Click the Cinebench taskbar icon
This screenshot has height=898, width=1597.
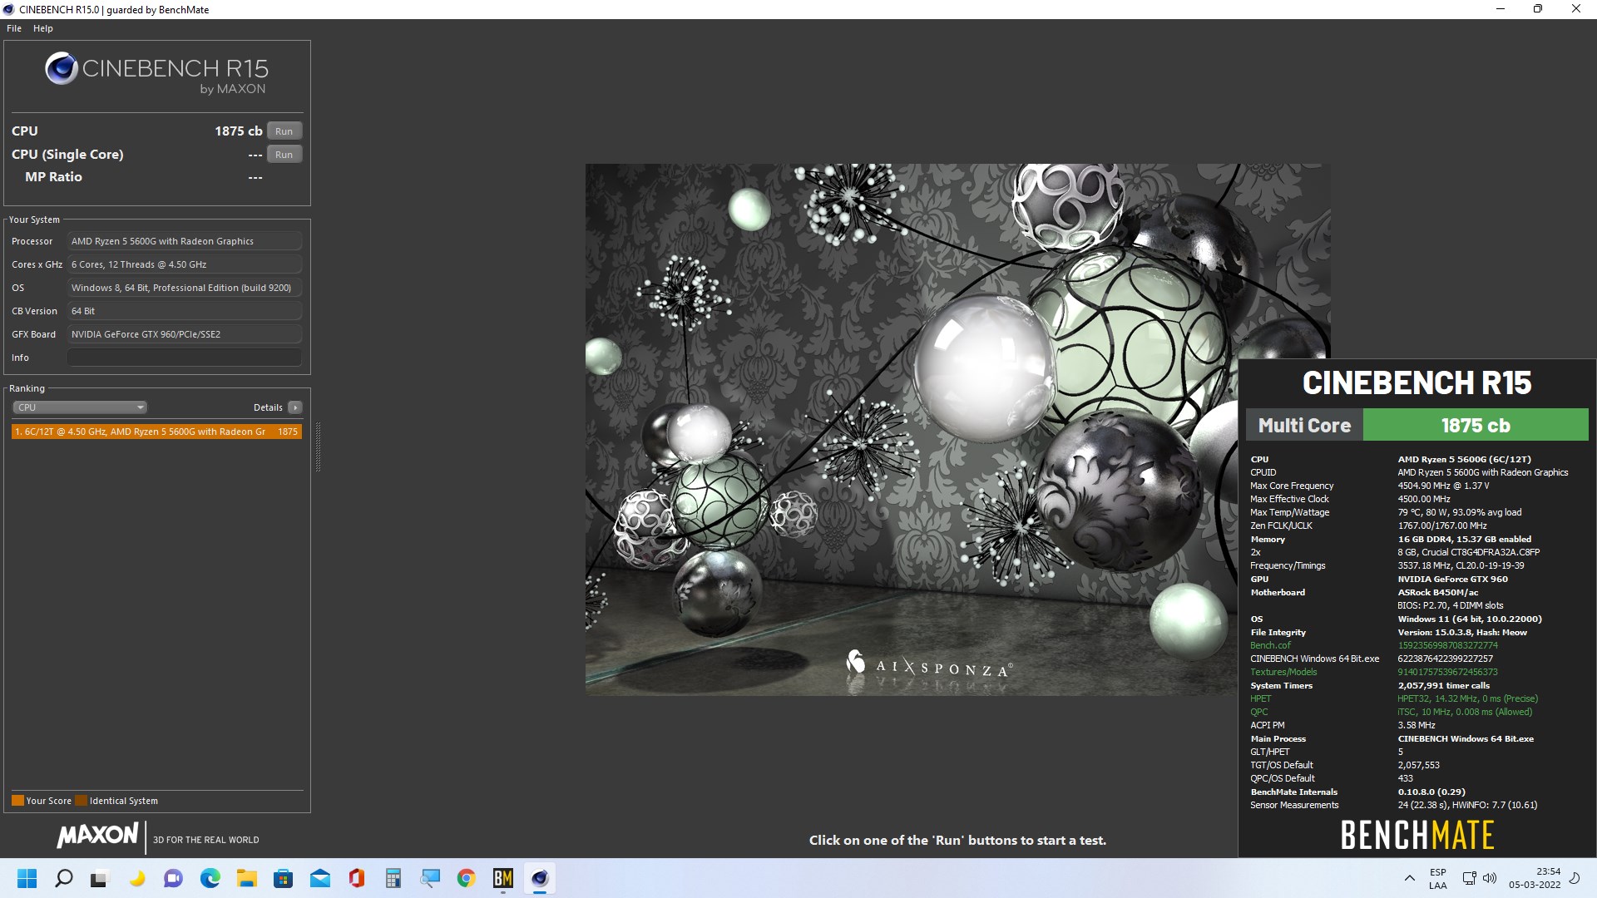tap(539, 878)
